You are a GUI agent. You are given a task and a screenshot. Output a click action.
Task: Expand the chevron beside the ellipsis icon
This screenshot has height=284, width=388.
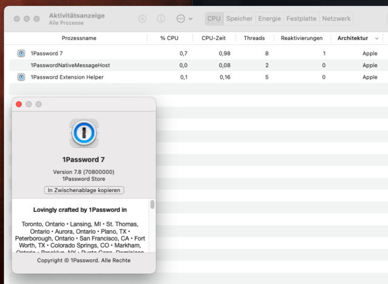click(x=190, y=19)
